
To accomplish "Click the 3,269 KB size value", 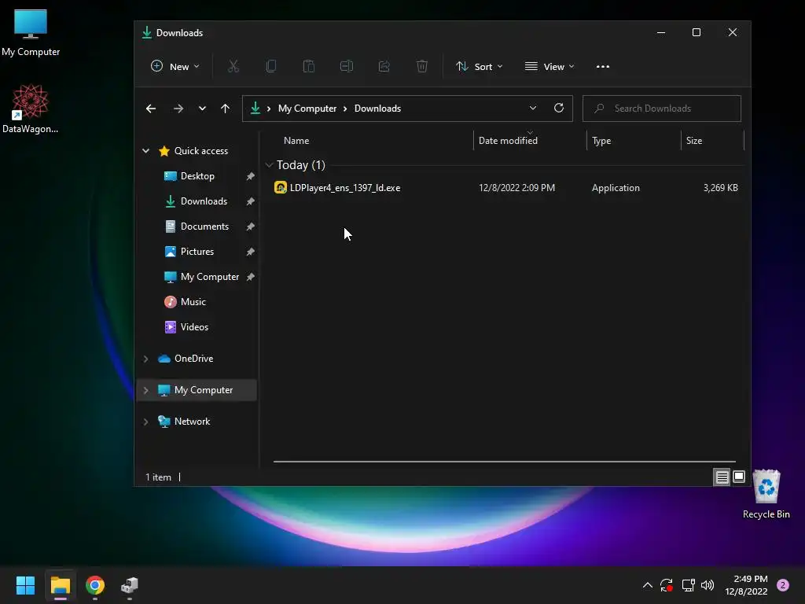I will click(720, 188).
